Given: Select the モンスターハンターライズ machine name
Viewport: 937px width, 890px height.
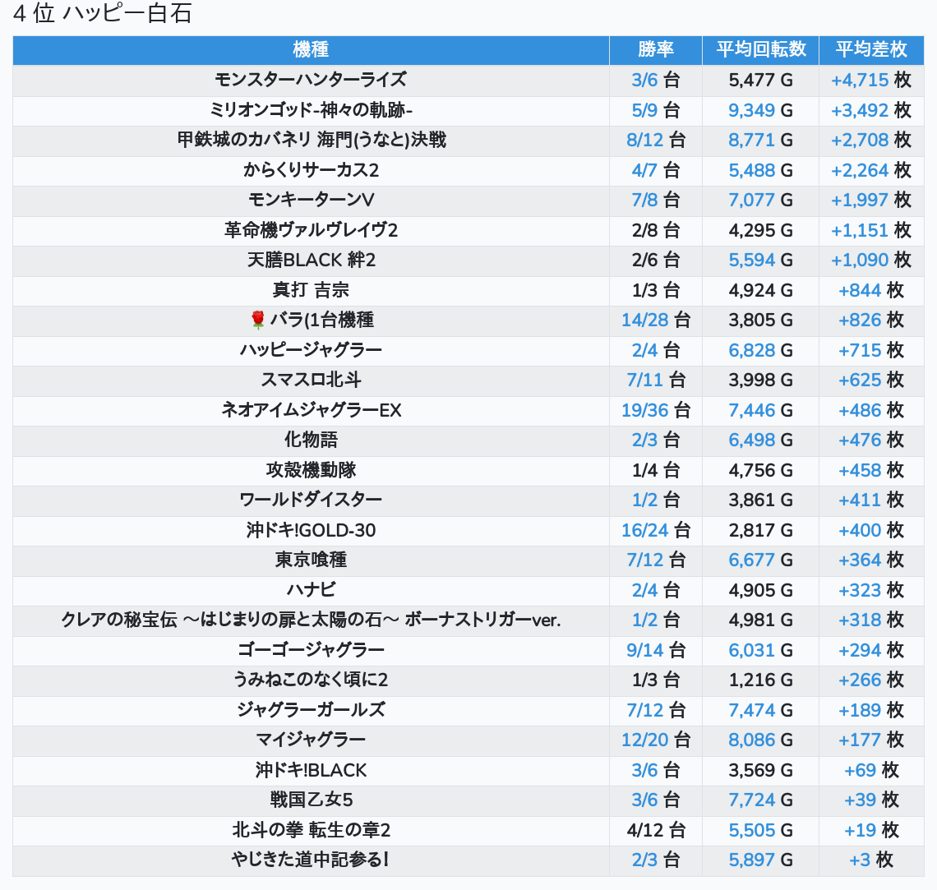Looking at the screenshot, I should (x=311, y=80).
